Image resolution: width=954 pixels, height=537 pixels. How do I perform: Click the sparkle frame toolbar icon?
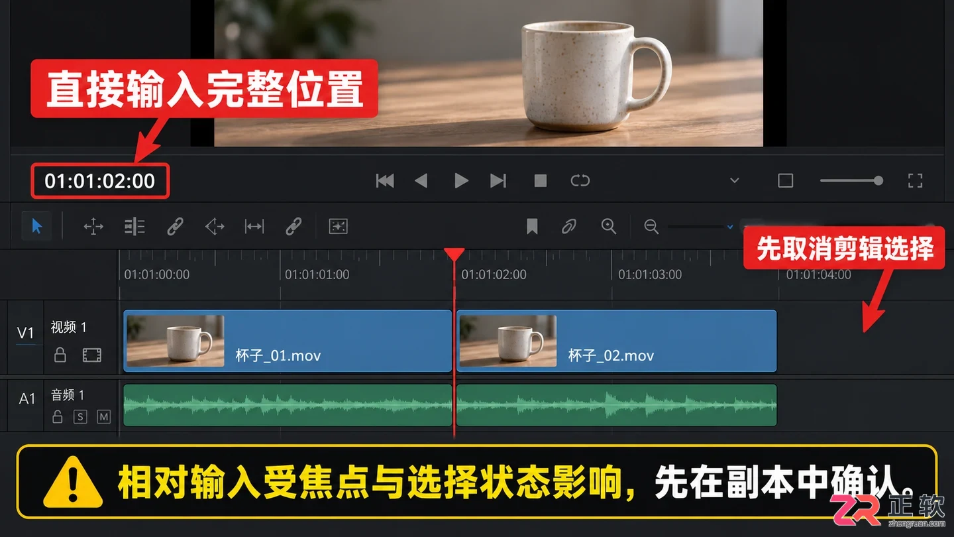point(339,227)
